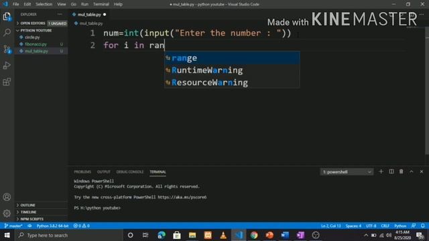
Task: Switch to the Problems panel tab
Action: pyautogui.click(x=82, y=172)
